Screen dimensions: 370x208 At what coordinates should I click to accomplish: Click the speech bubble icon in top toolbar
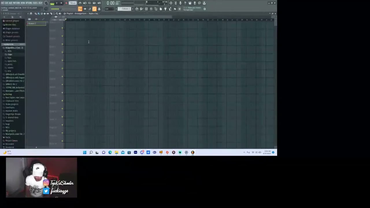coord(199,3)
